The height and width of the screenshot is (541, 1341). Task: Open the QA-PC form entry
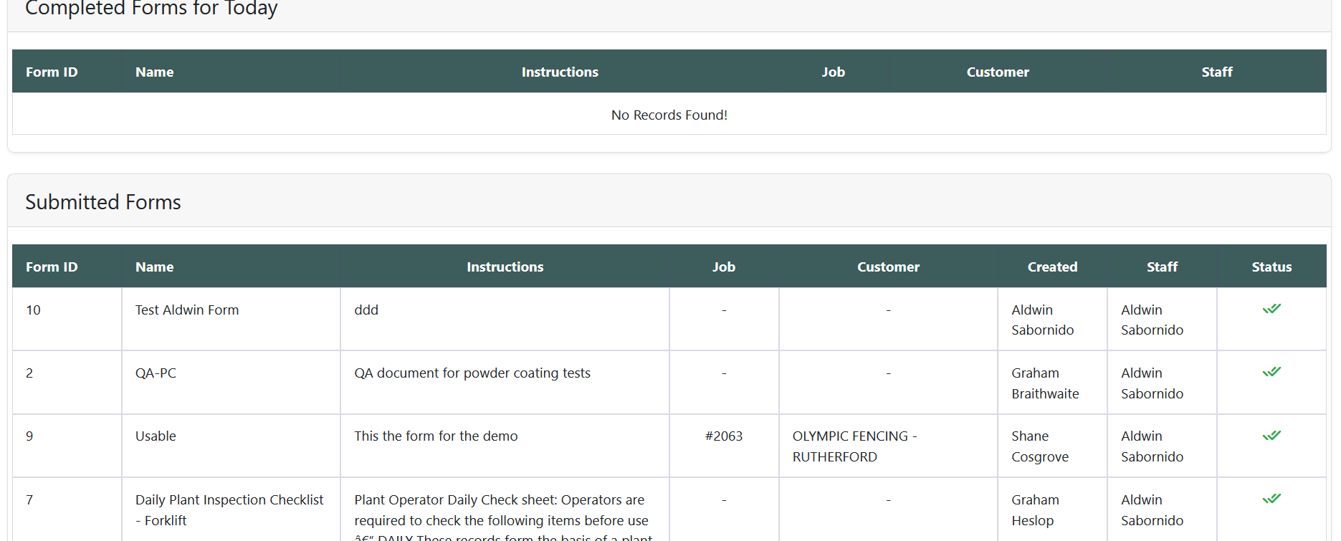coord(156,373)
